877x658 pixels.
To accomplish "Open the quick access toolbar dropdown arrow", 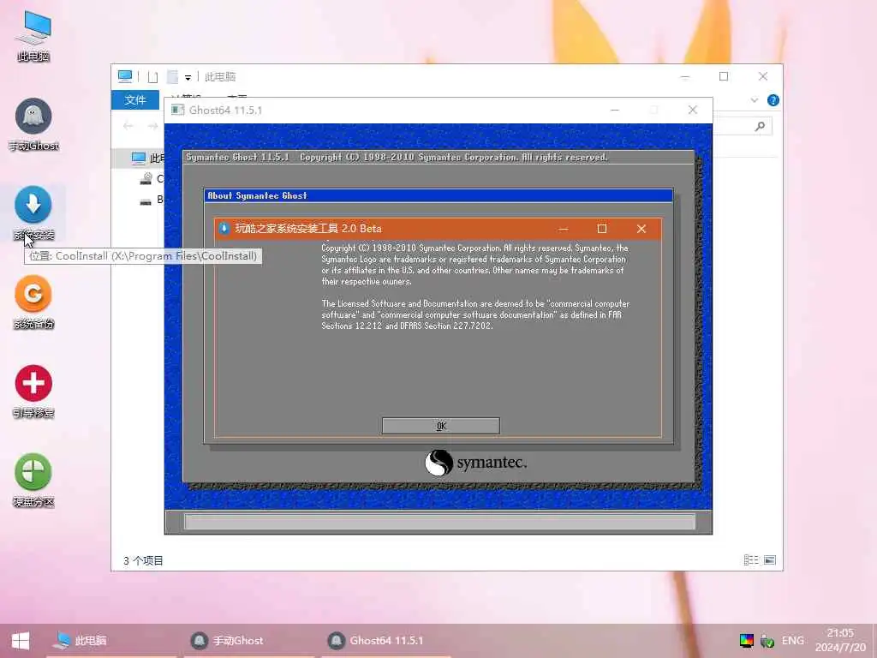I will click(x=188, y=77).
